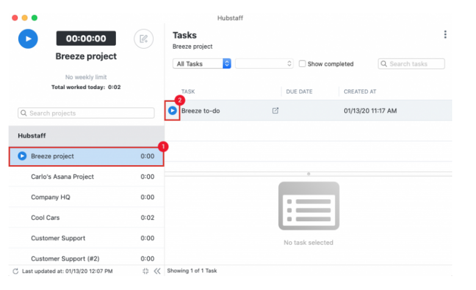Image resolution: width=476 pixels, height=290 pixels.
Task: Sort by the TASK column header
Action: click(x=189, y=91)
